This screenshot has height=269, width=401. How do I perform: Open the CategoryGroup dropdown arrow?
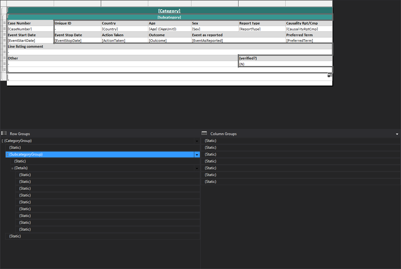coord(196,141)
